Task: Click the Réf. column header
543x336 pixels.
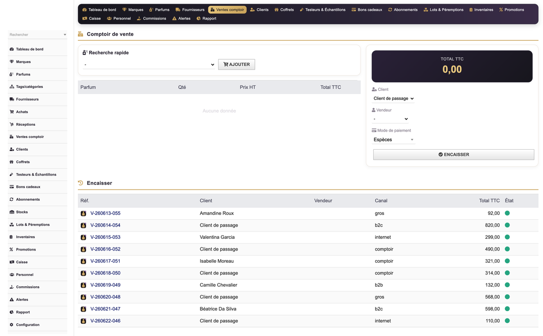Action: pos(85,201)
